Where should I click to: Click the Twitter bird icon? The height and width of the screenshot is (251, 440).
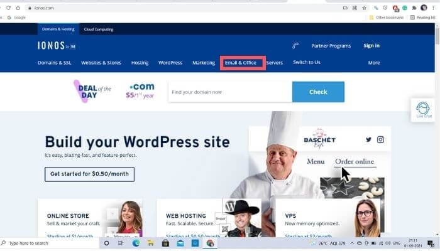coord(368,139)
